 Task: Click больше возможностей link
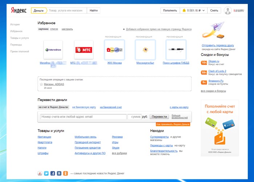[180, 117]
